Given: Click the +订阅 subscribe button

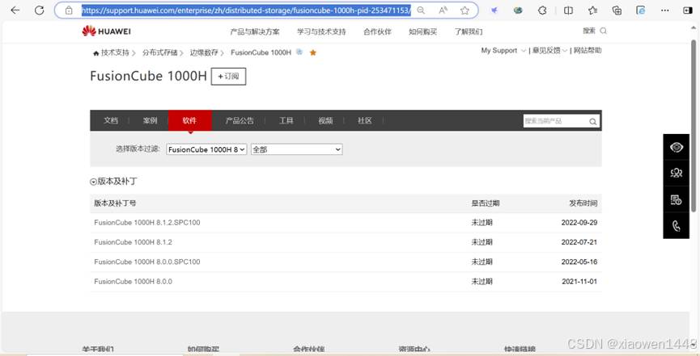Looking at the screenshot, I should click(228, 76).
